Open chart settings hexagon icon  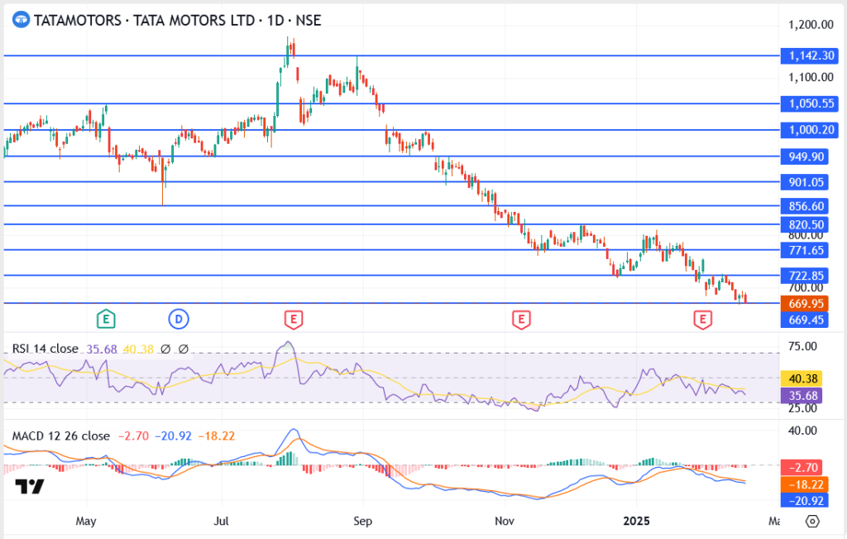click(x=812, y=522)
